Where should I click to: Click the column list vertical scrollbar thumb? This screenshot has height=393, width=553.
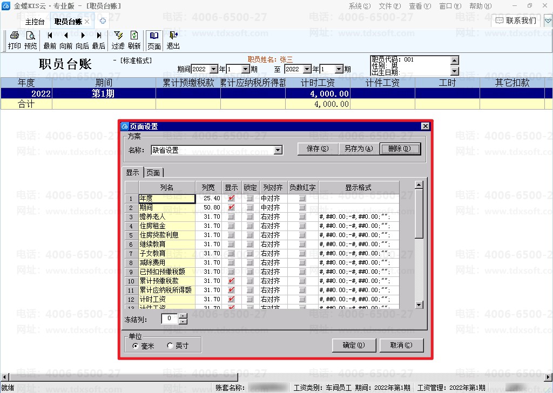419,214
